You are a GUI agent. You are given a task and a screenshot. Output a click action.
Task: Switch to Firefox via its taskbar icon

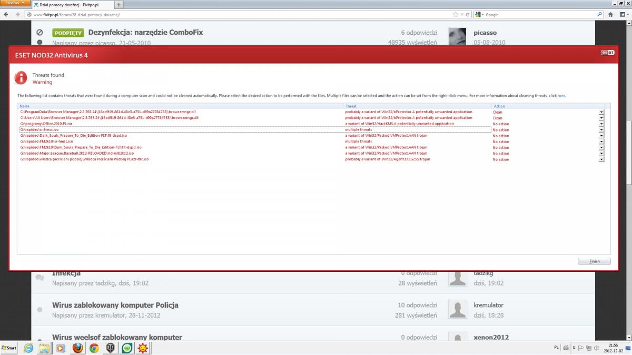click(x=77, y=348)
